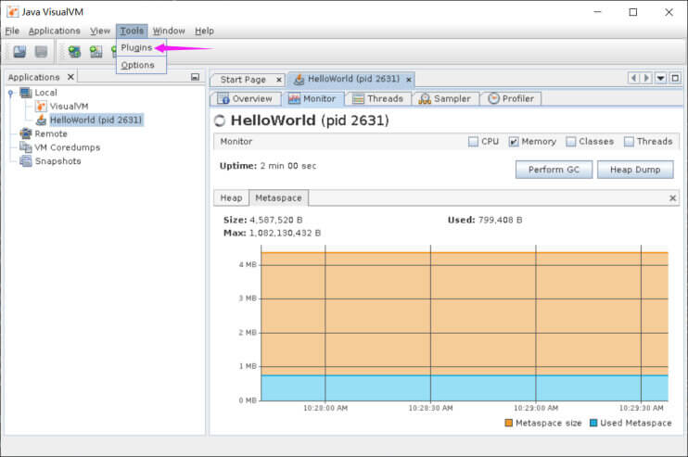
Task: Switch to the Overview tab
Action: (246, 98)
